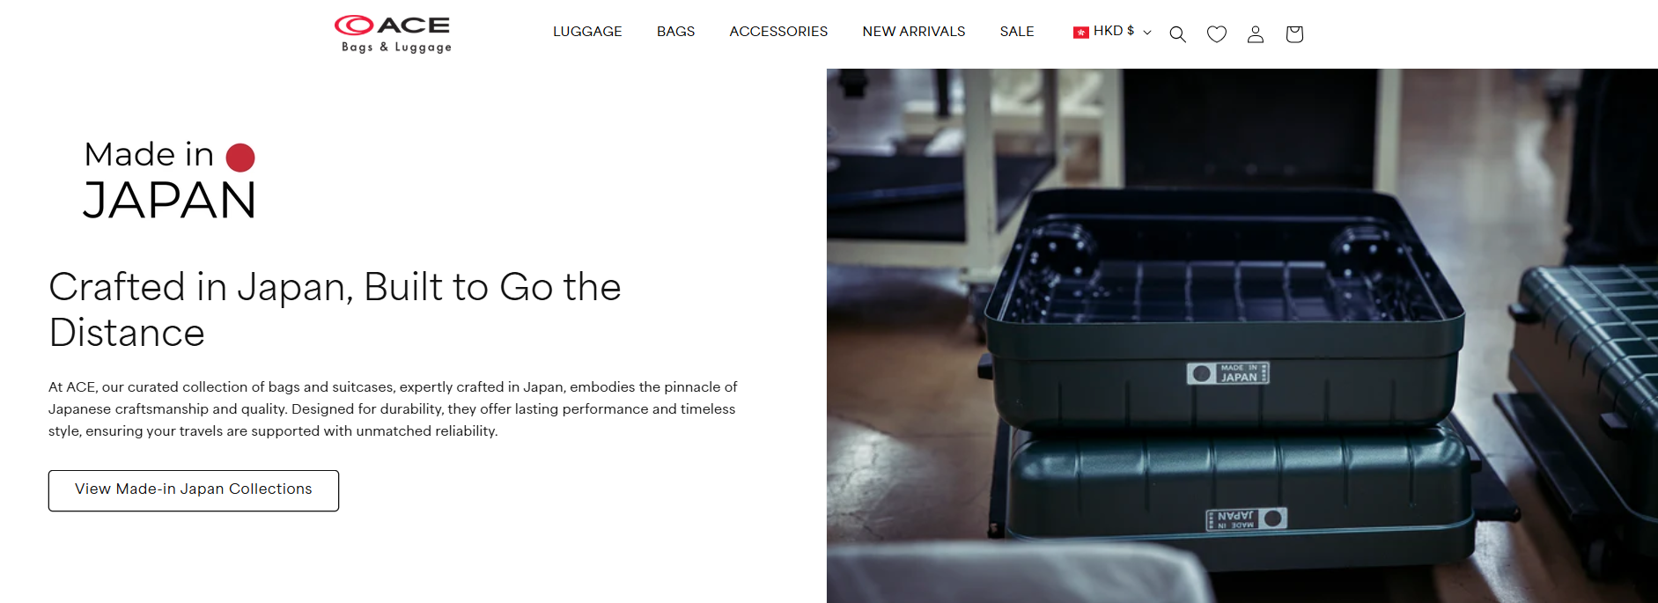The image size is (1658, 603).
Task: Open the LUGGAGE menu
Action: [587, 32]
